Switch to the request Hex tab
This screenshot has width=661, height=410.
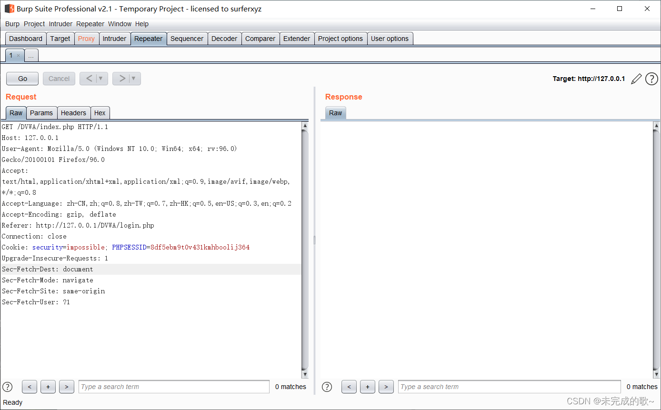click(100, 113)
